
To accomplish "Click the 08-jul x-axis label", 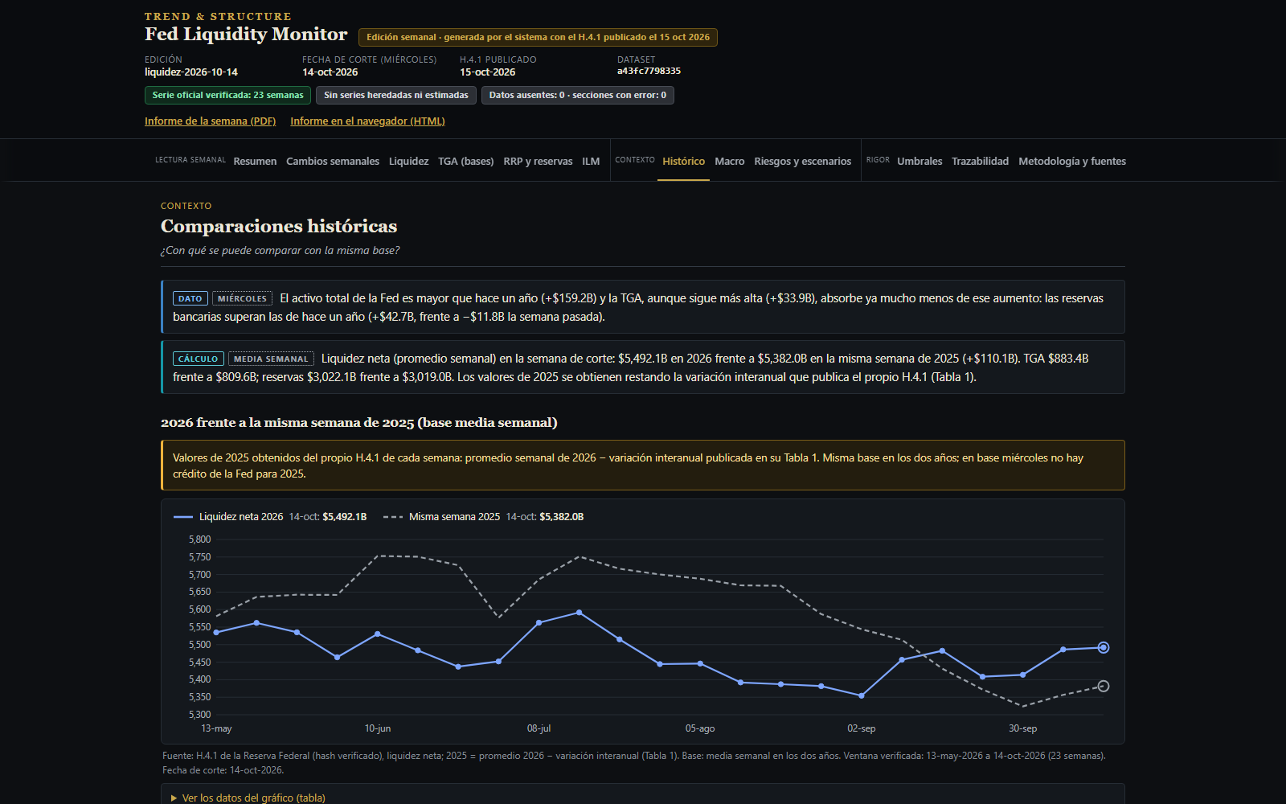I will click(x=539, y=728).
